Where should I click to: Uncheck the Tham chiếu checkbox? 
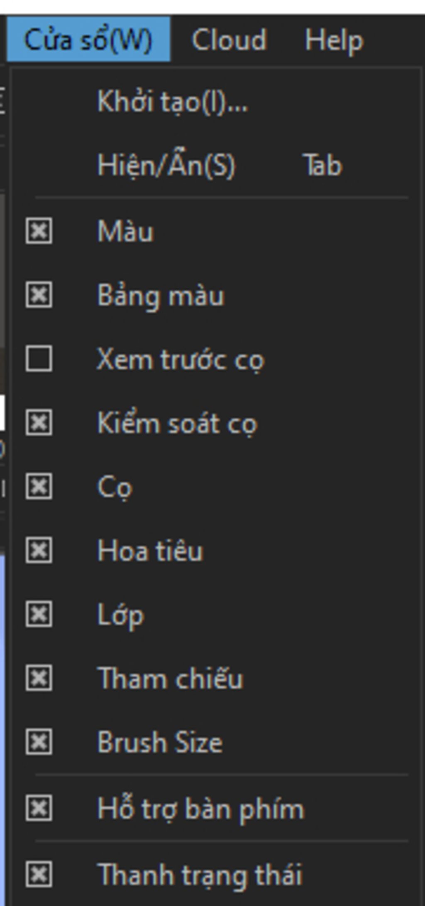(39, 678)
